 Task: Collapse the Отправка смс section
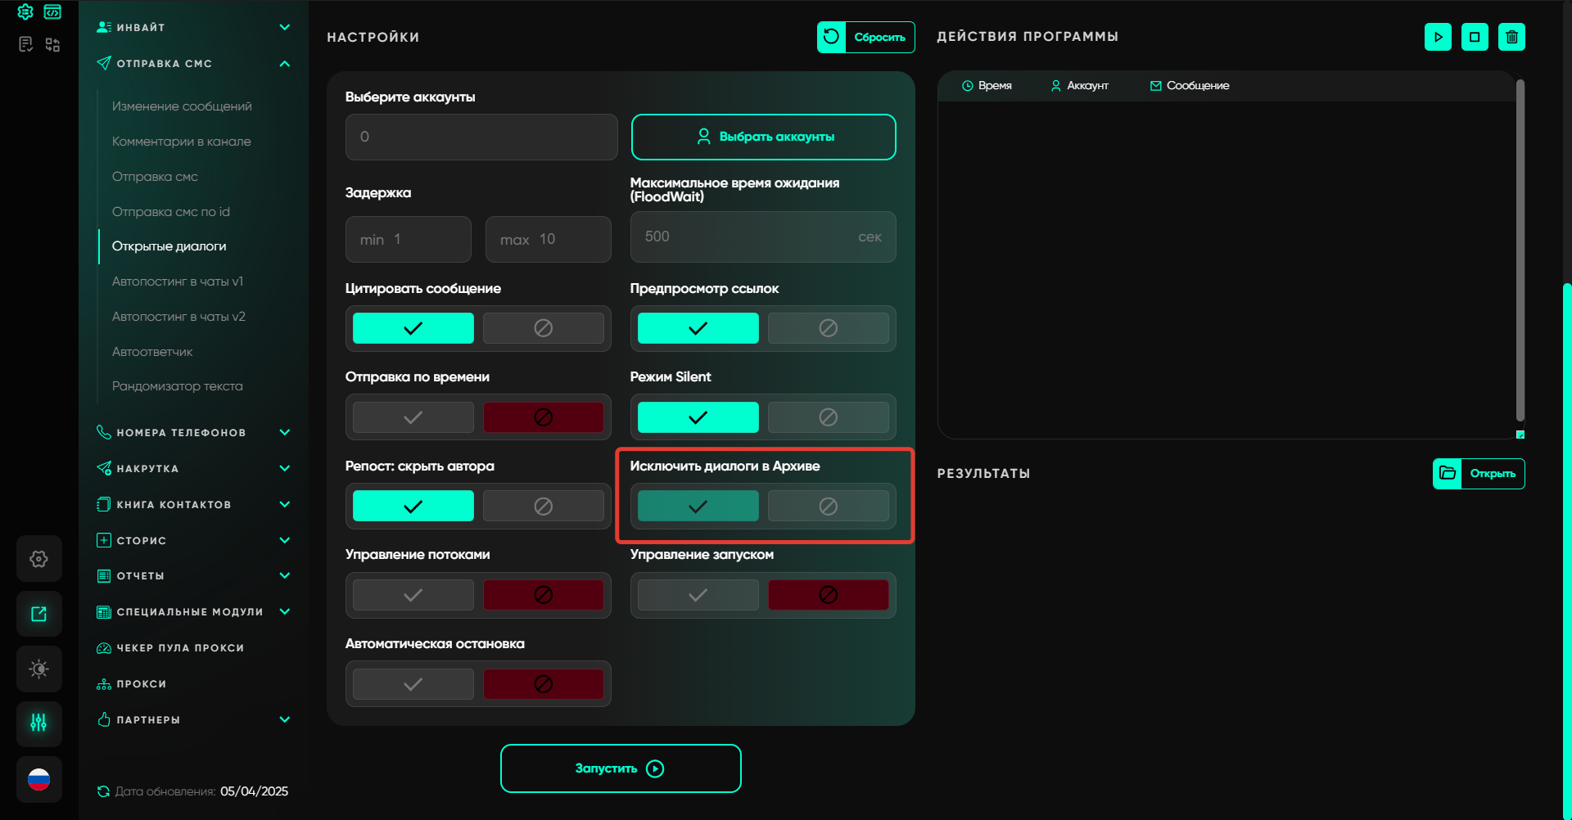[x=284, y=64]
